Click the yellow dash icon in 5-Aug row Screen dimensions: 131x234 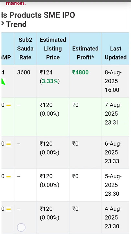coord(8,176)
